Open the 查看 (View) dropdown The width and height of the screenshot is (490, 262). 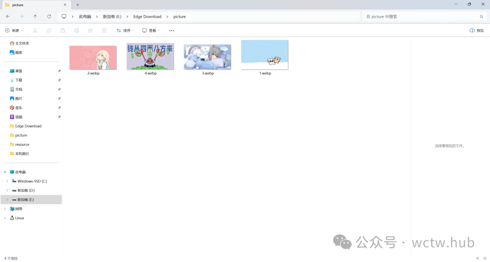tap(151, 30)
